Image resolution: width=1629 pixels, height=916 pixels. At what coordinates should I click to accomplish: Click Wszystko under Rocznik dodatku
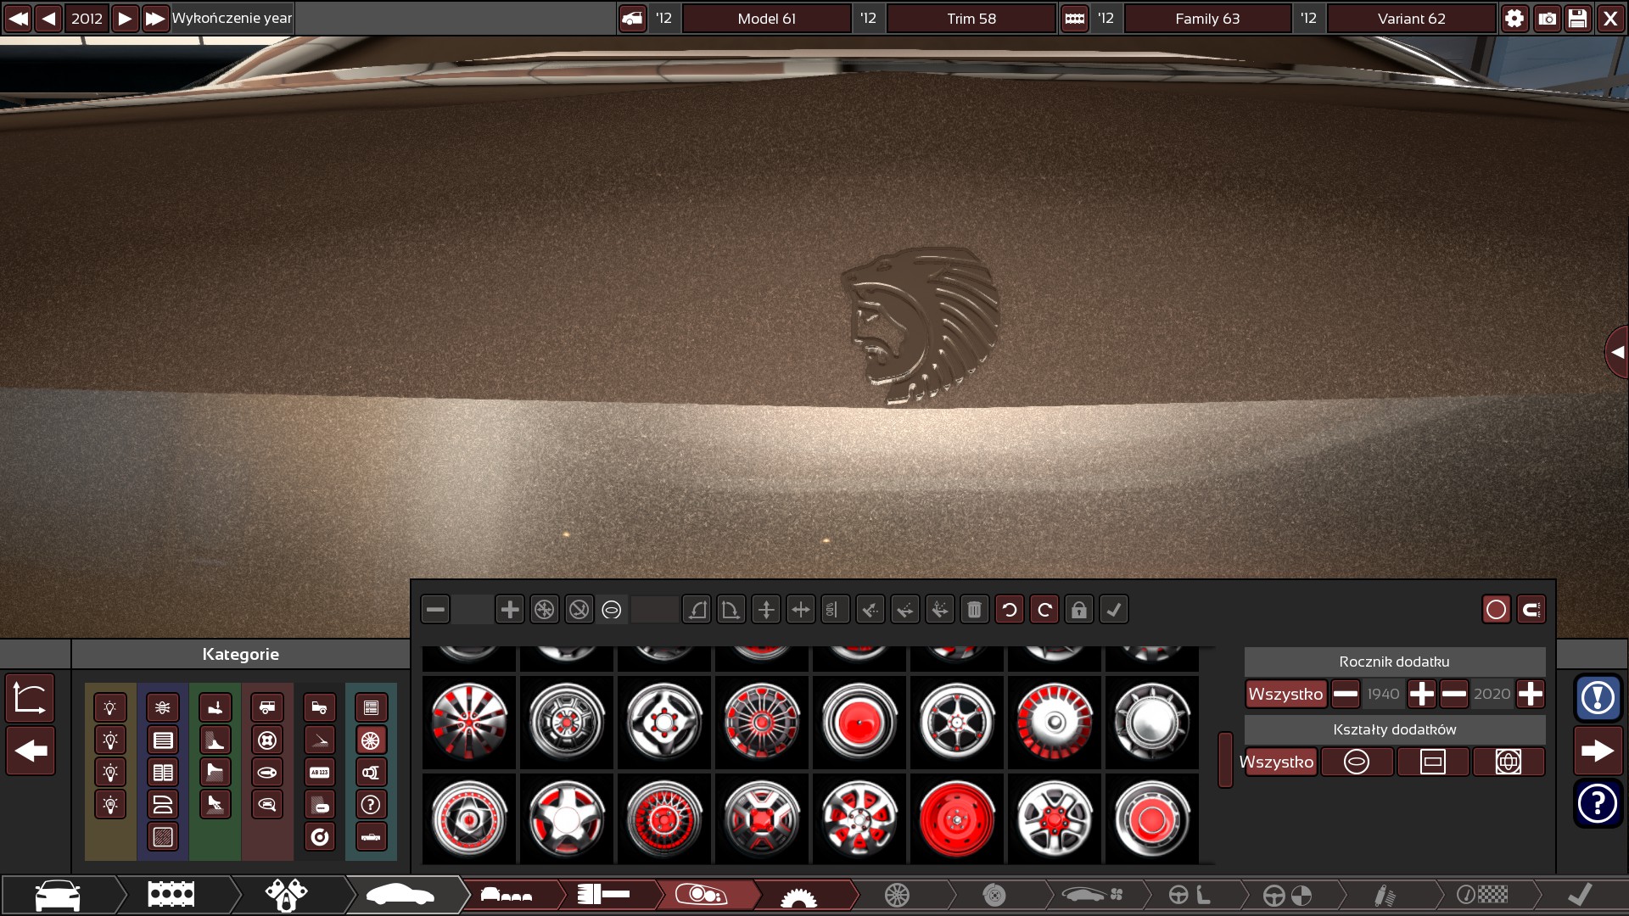pyautogui.click(x=1285, y=694)
